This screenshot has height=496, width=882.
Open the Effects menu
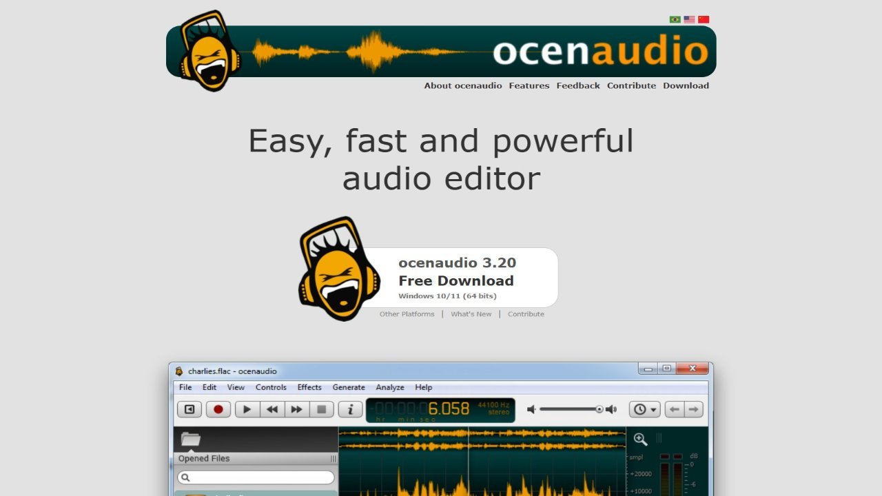click(x=309, y=387)
